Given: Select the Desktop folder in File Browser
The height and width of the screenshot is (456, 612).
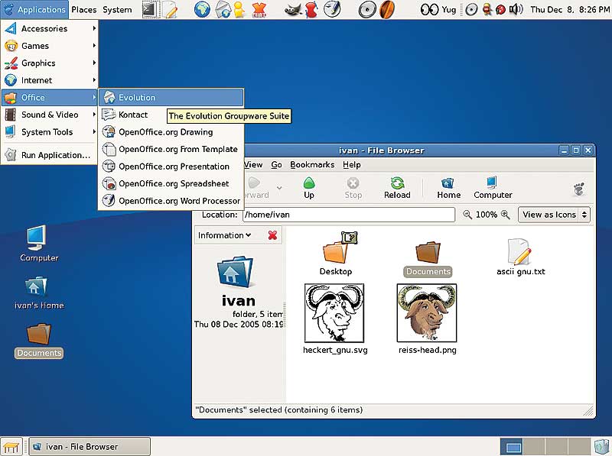Looking at the screenshot, I should (x=336, y=254).
